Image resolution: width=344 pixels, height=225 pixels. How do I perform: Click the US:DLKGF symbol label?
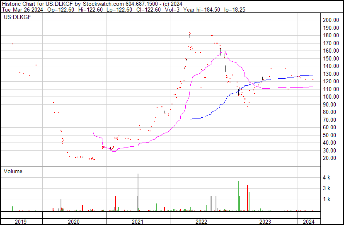(x=17, y=17)
